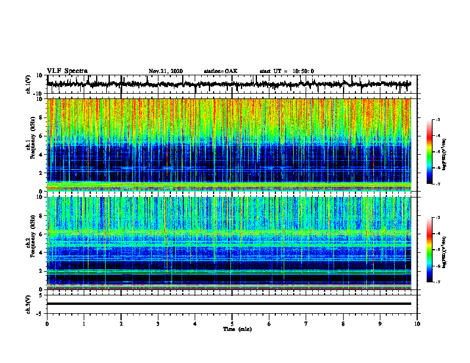Click the "-3" label on ch.2 colorbar
This screenshot has width=470, height=363.
[438, 218]
